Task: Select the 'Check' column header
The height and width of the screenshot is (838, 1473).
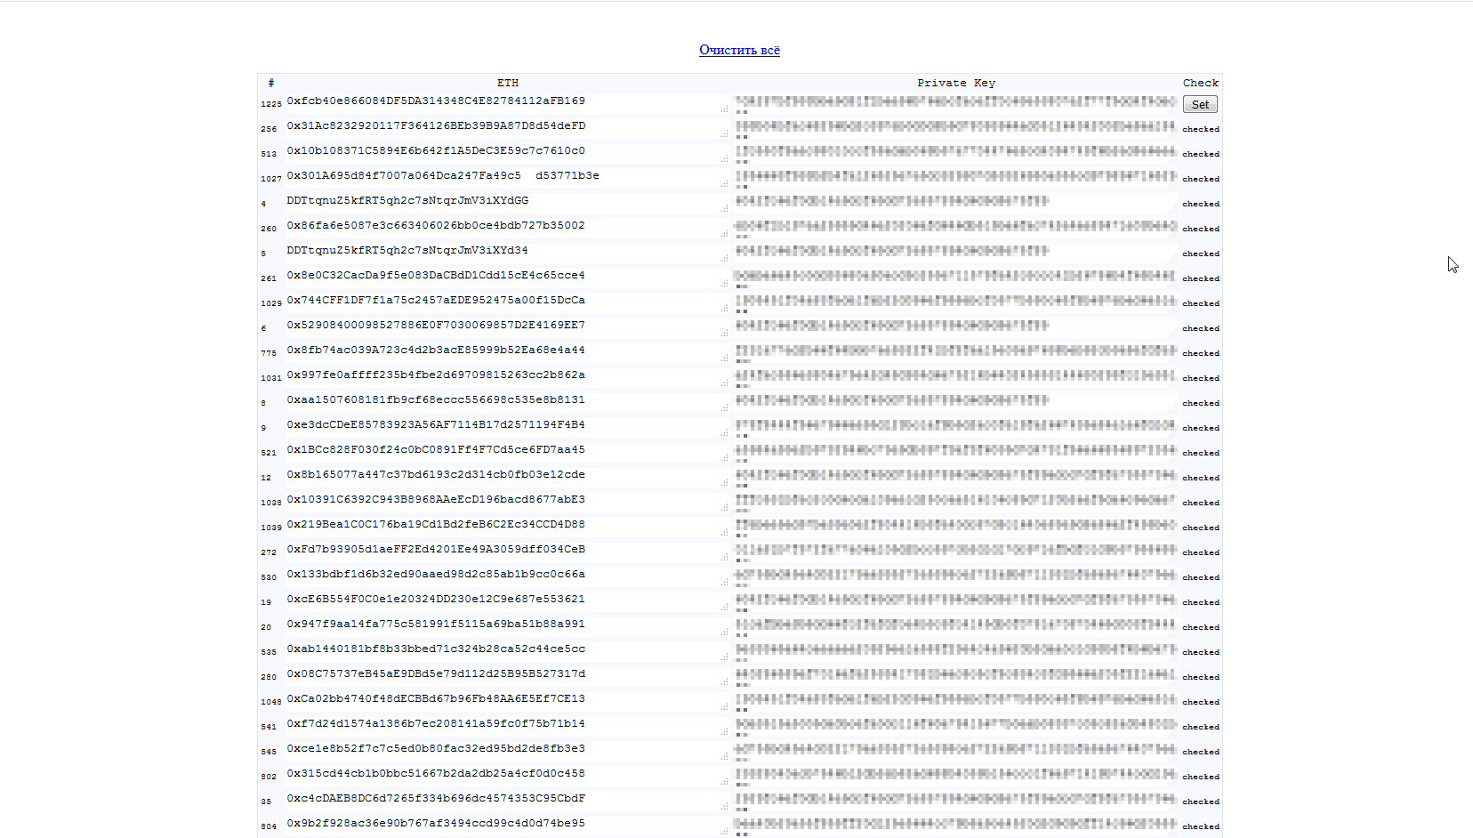Action: (1201, 83)
